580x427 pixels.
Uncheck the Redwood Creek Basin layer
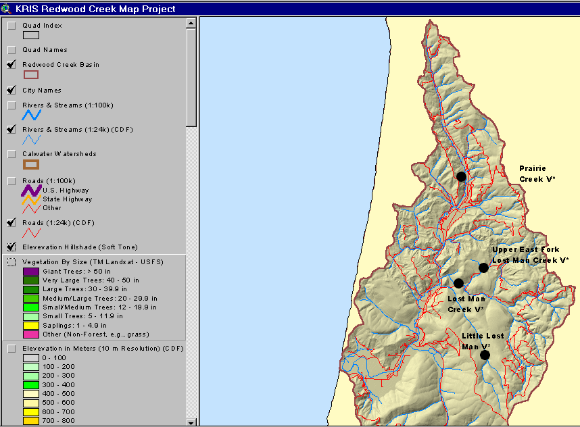12,65
